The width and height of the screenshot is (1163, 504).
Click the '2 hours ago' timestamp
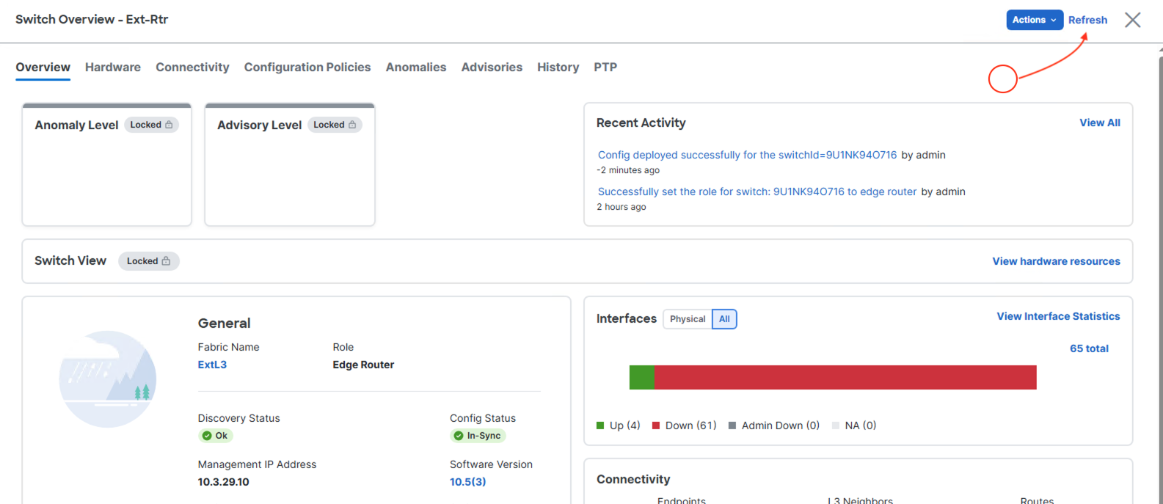point(621,207)
